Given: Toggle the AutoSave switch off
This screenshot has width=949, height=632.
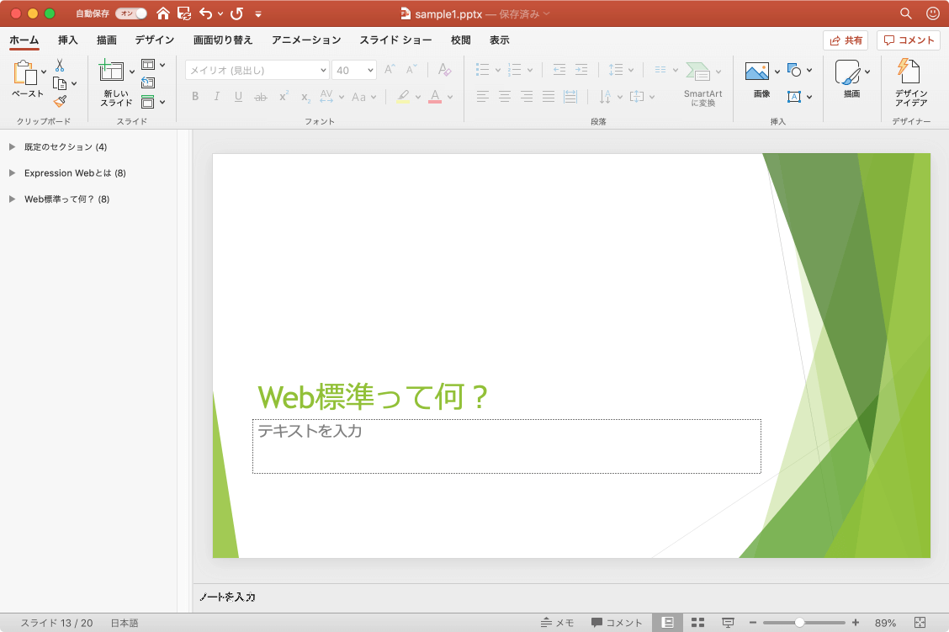Looking at the screenshot, I should point(131,13).
